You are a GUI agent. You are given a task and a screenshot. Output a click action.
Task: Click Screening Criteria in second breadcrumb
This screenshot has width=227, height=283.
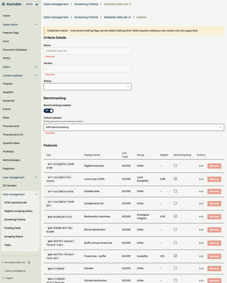pyautogui.click(x=86, y=17)
